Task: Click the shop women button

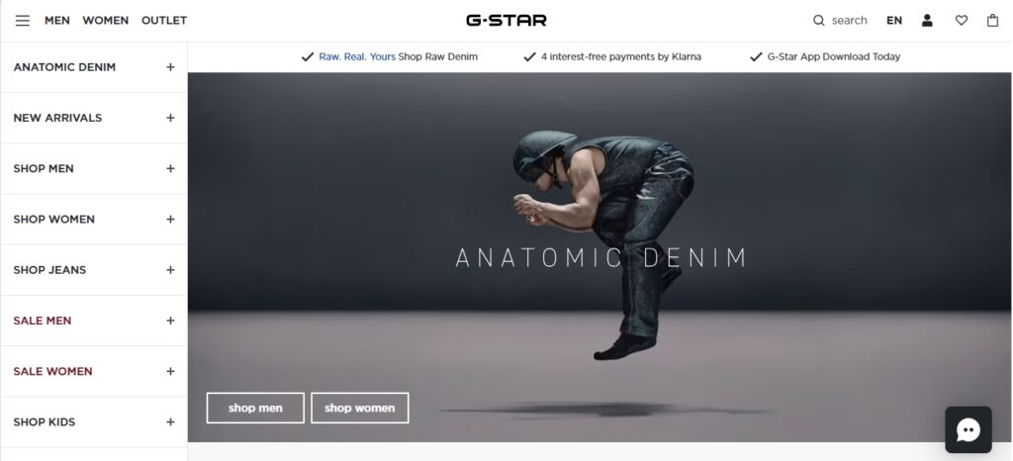Action: (x=360, y=408)
